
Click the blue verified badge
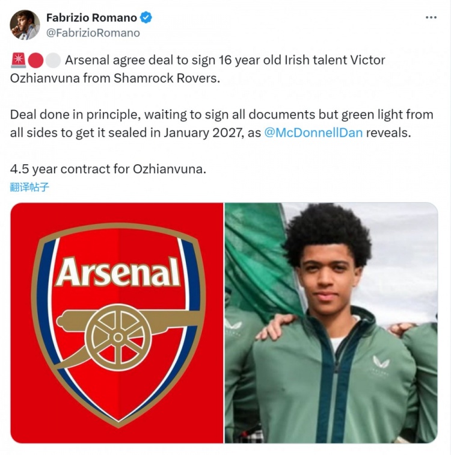(146, 17)
